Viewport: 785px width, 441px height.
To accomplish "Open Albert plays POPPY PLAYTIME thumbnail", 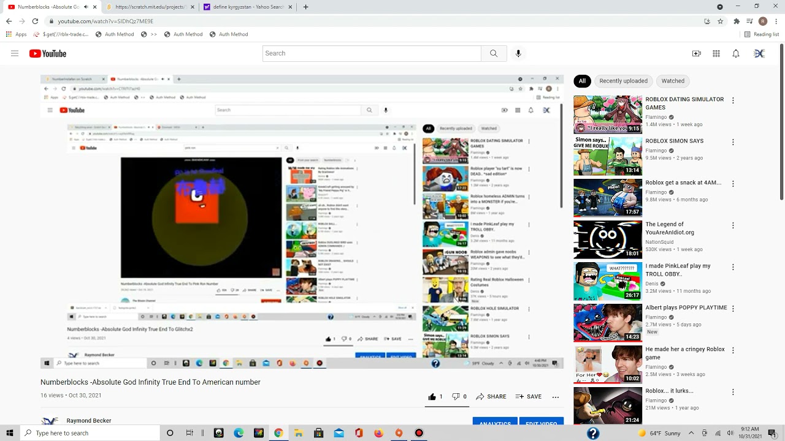I will (x=608, y=323).
